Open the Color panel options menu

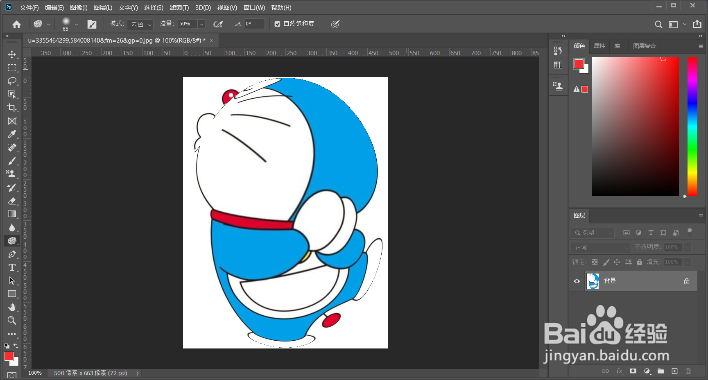(701, 46)
